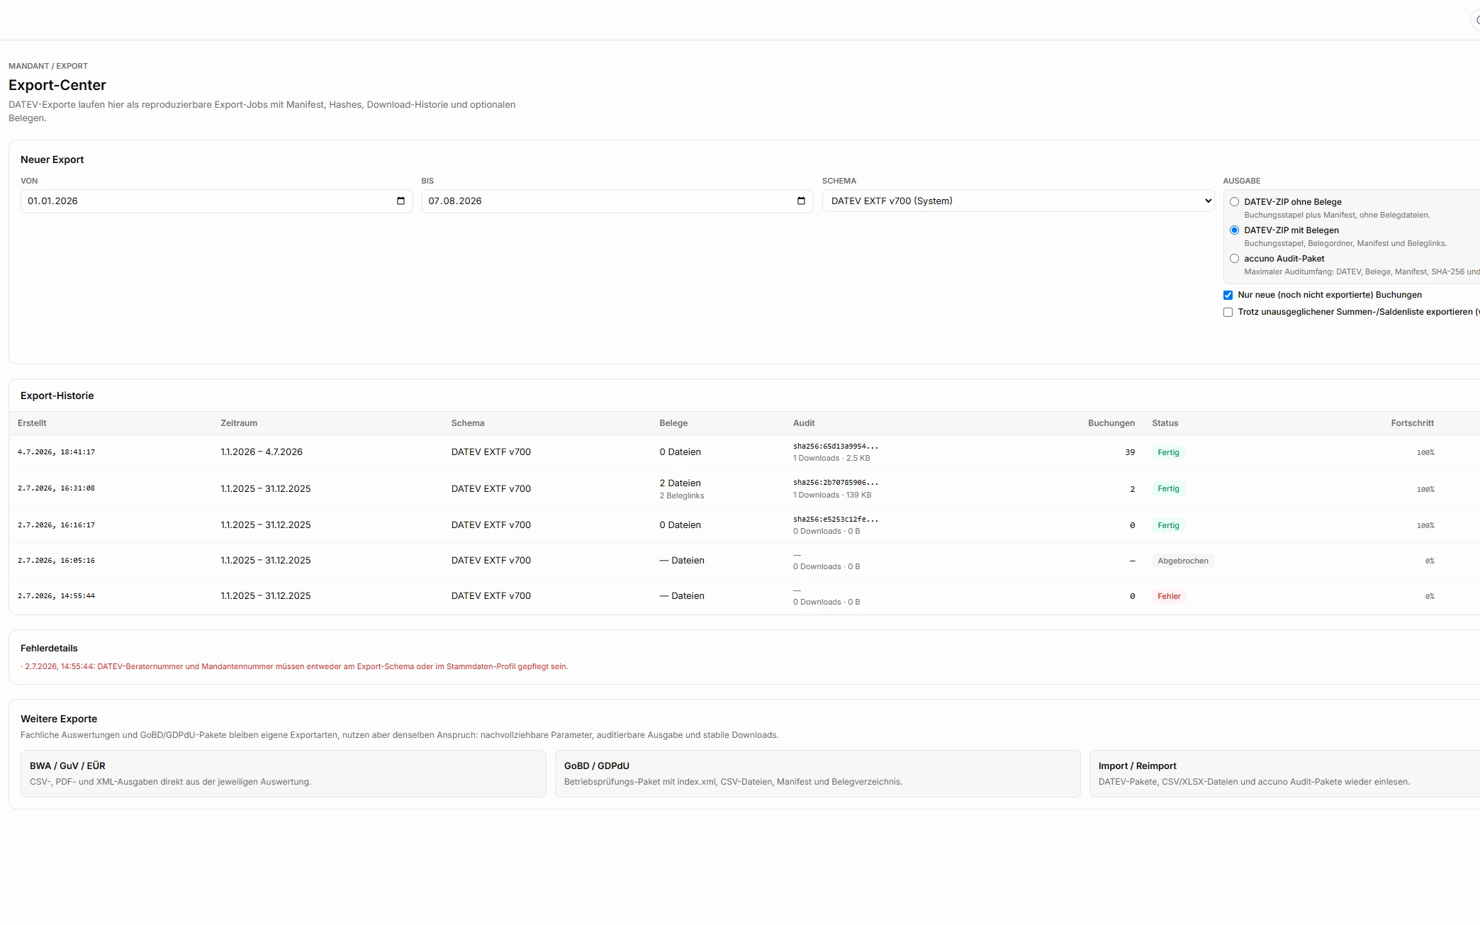The image size is (1480, 925).
Task: Click 1 Downloads · 2.5 KB text
Action: pyautogui.click(x=831, y=459)
